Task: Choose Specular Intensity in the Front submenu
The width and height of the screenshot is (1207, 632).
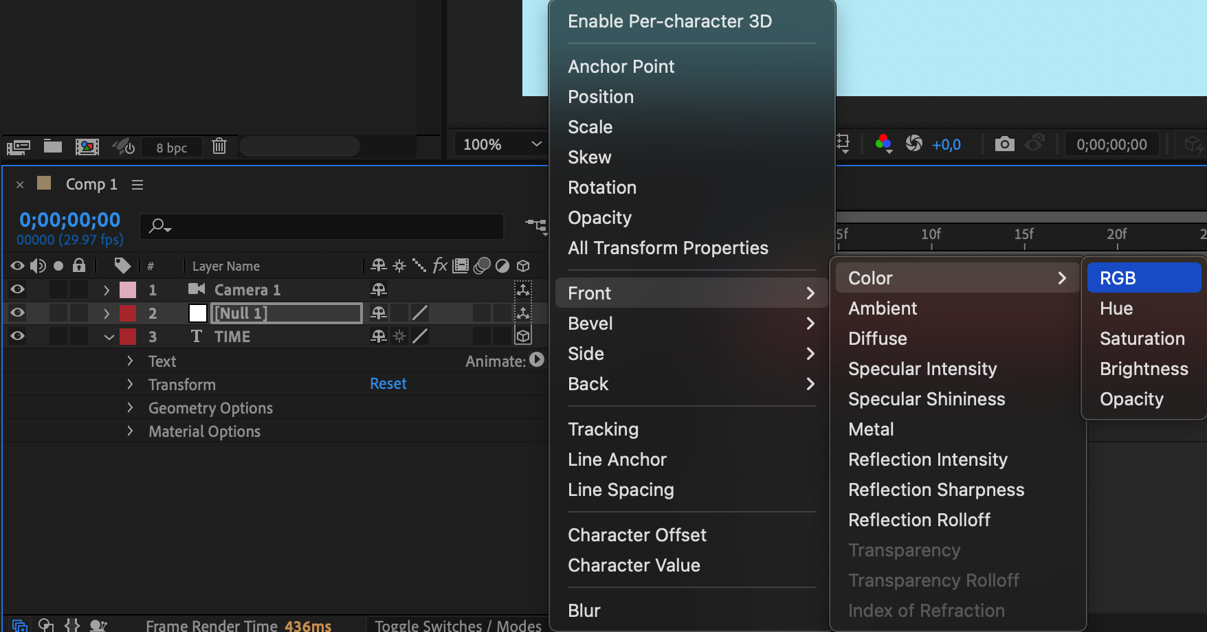Action: coord(922,369)
